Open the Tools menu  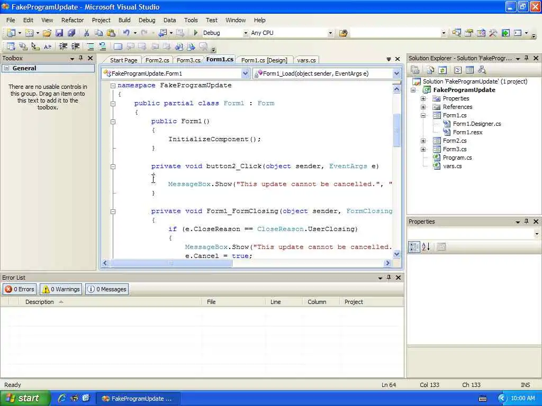pyautogui.click(x=191, y=20)
